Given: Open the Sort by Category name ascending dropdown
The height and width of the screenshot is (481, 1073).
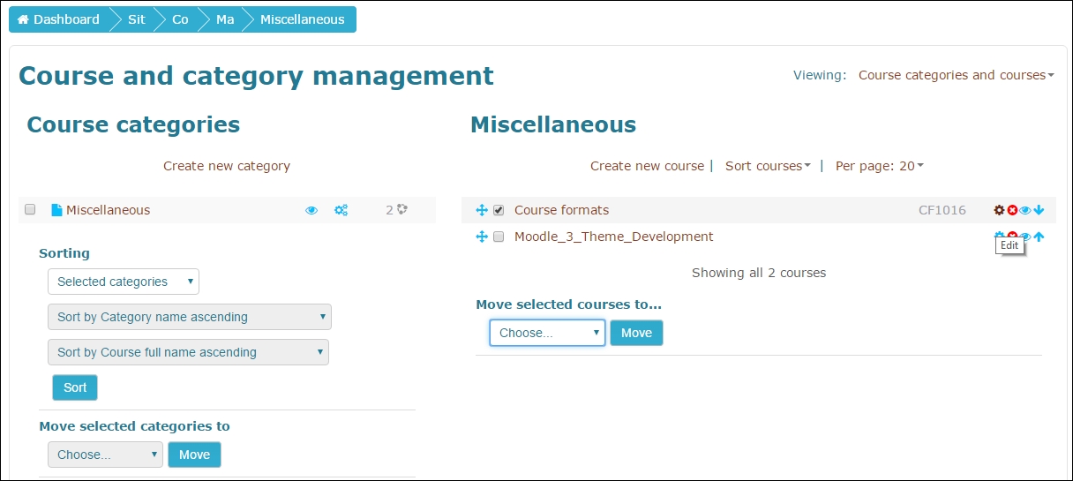Looking at the screenshot, I should pyautogui.click(x=190, y=317).
